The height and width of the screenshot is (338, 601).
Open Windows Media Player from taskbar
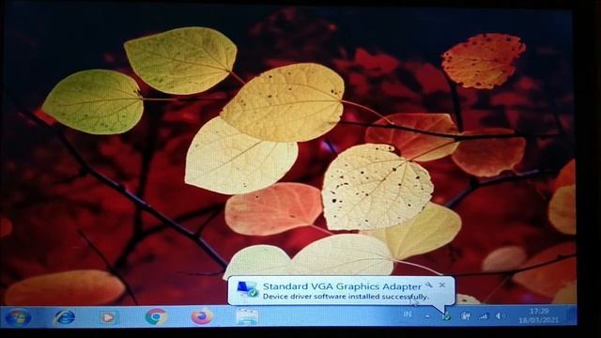(108, 317)
